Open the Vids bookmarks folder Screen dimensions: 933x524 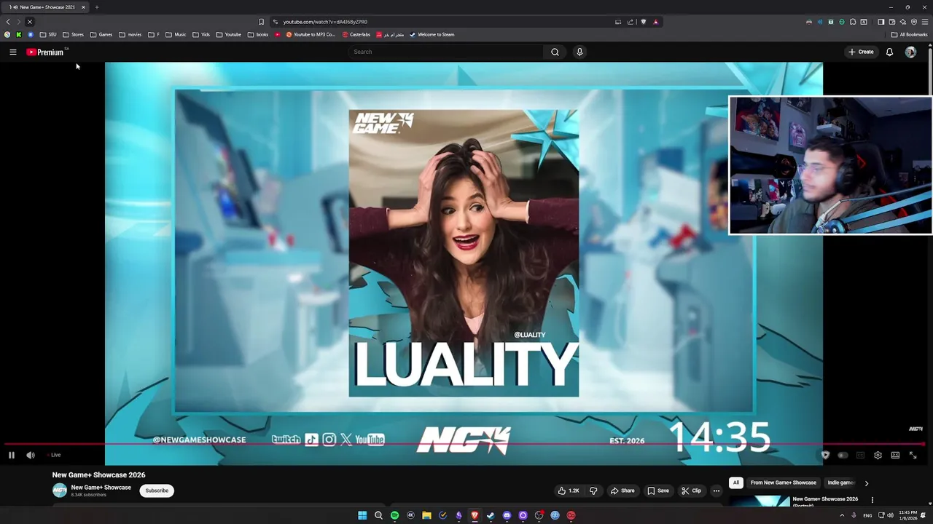[x=201, y=34]
